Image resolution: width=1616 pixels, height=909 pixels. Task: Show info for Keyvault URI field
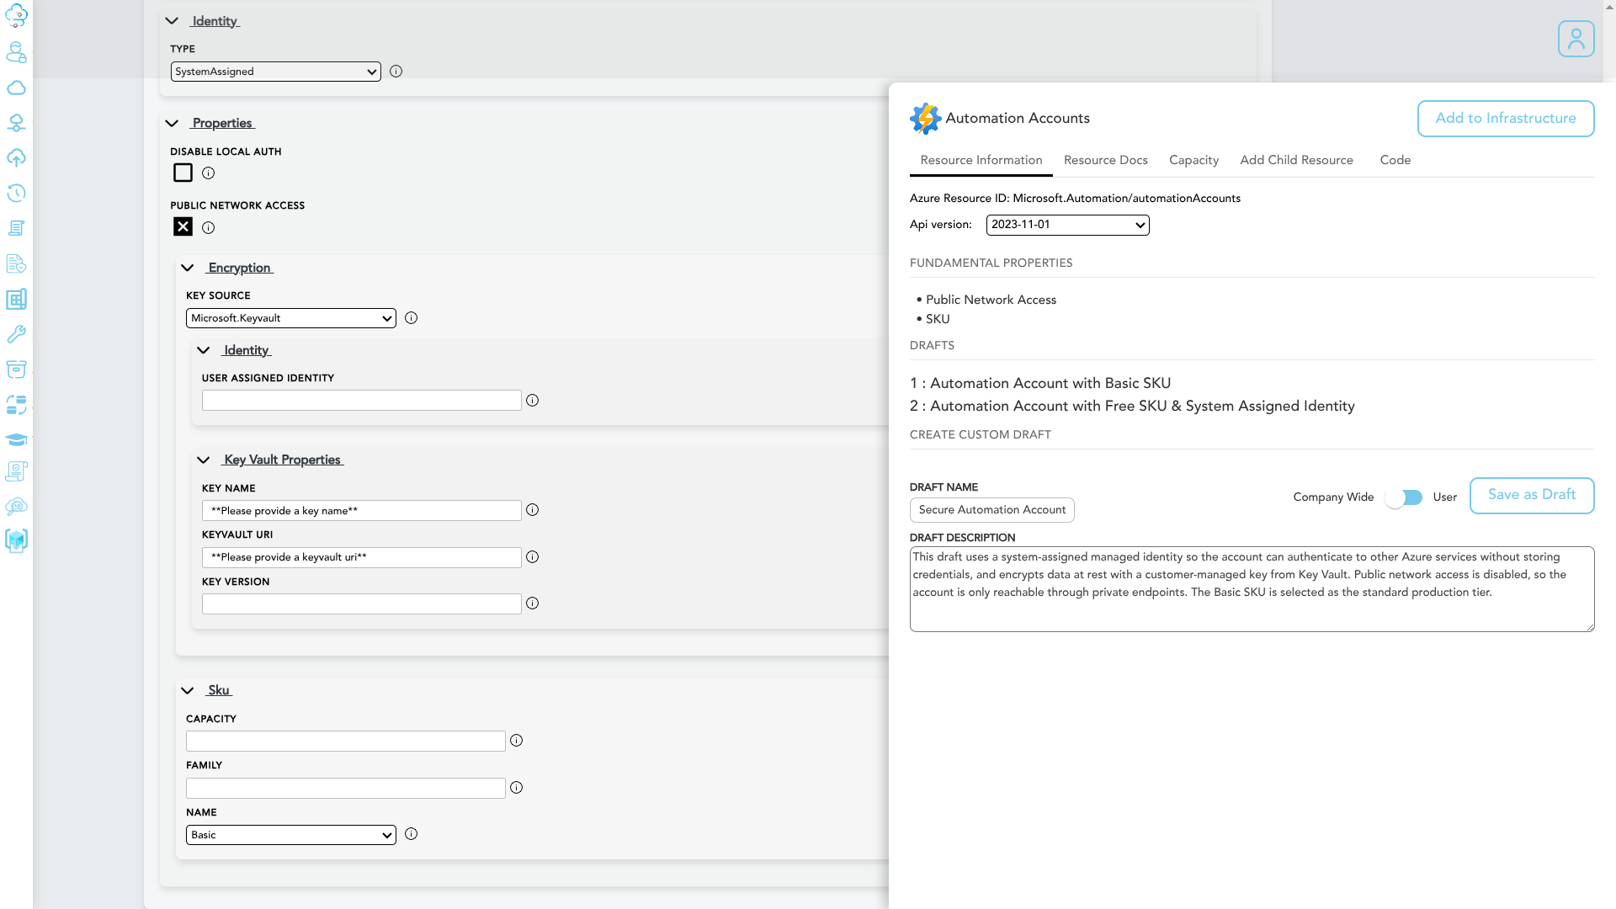coord(532,557)
